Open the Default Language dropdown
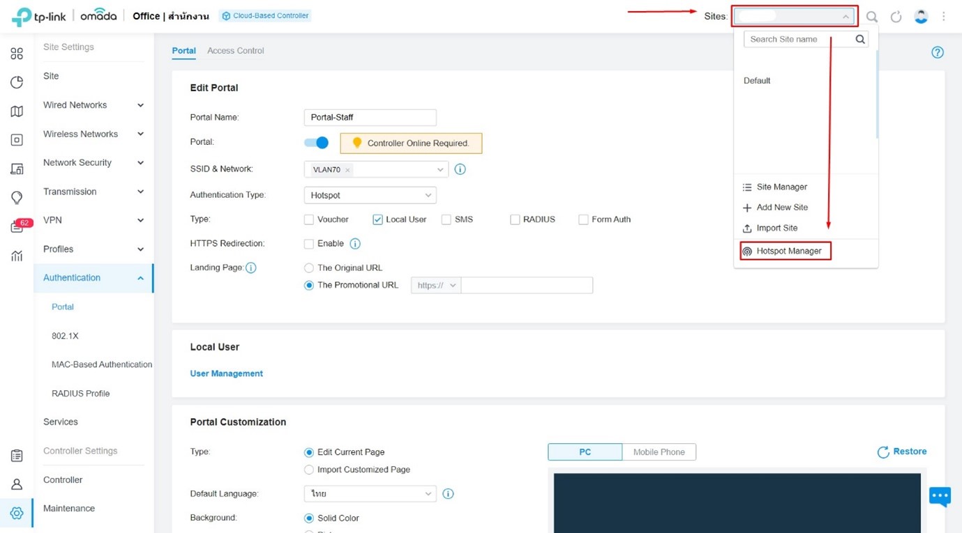The height and width of the screenshot is (533, 962). coord(370,493)
